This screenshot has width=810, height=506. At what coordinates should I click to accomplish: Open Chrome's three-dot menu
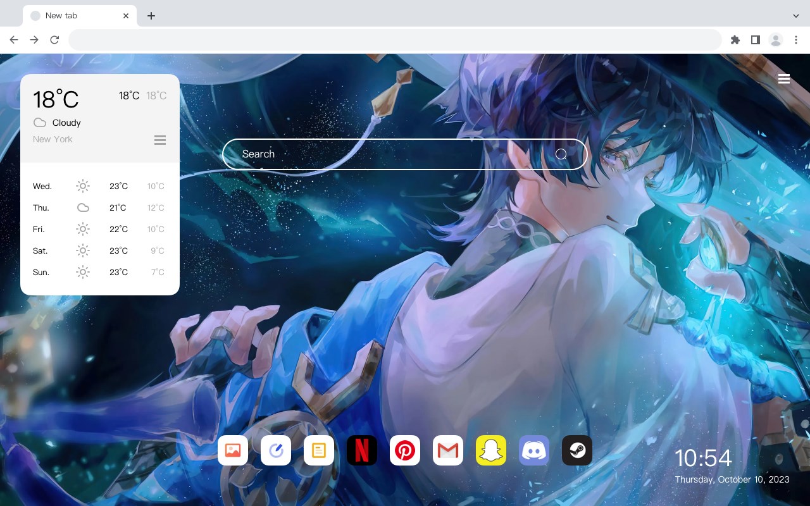click(x=796, y=40)
